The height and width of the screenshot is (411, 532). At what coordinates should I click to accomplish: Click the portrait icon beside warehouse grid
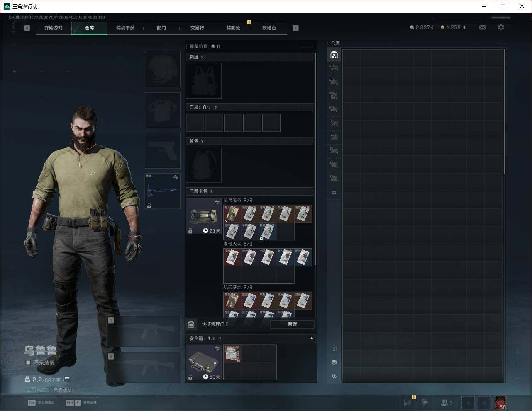coord(334,348)
